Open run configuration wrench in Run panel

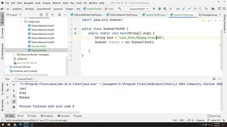pos(7,90)
